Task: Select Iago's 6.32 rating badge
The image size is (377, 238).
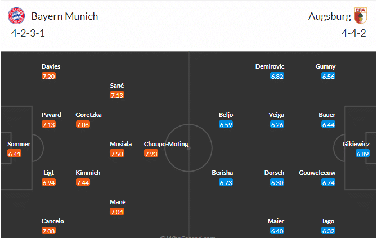Action: pos(329,231)
